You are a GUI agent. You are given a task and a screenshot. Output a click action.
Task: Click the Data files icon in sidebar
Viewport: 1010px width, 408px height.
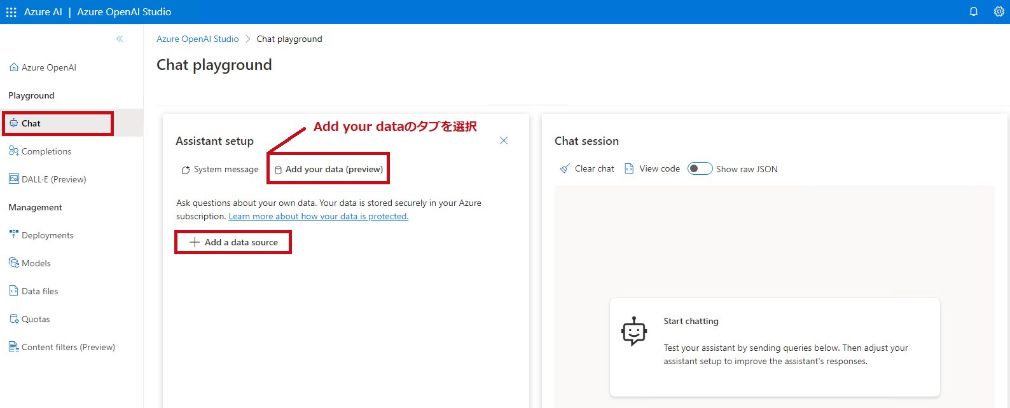14,291
